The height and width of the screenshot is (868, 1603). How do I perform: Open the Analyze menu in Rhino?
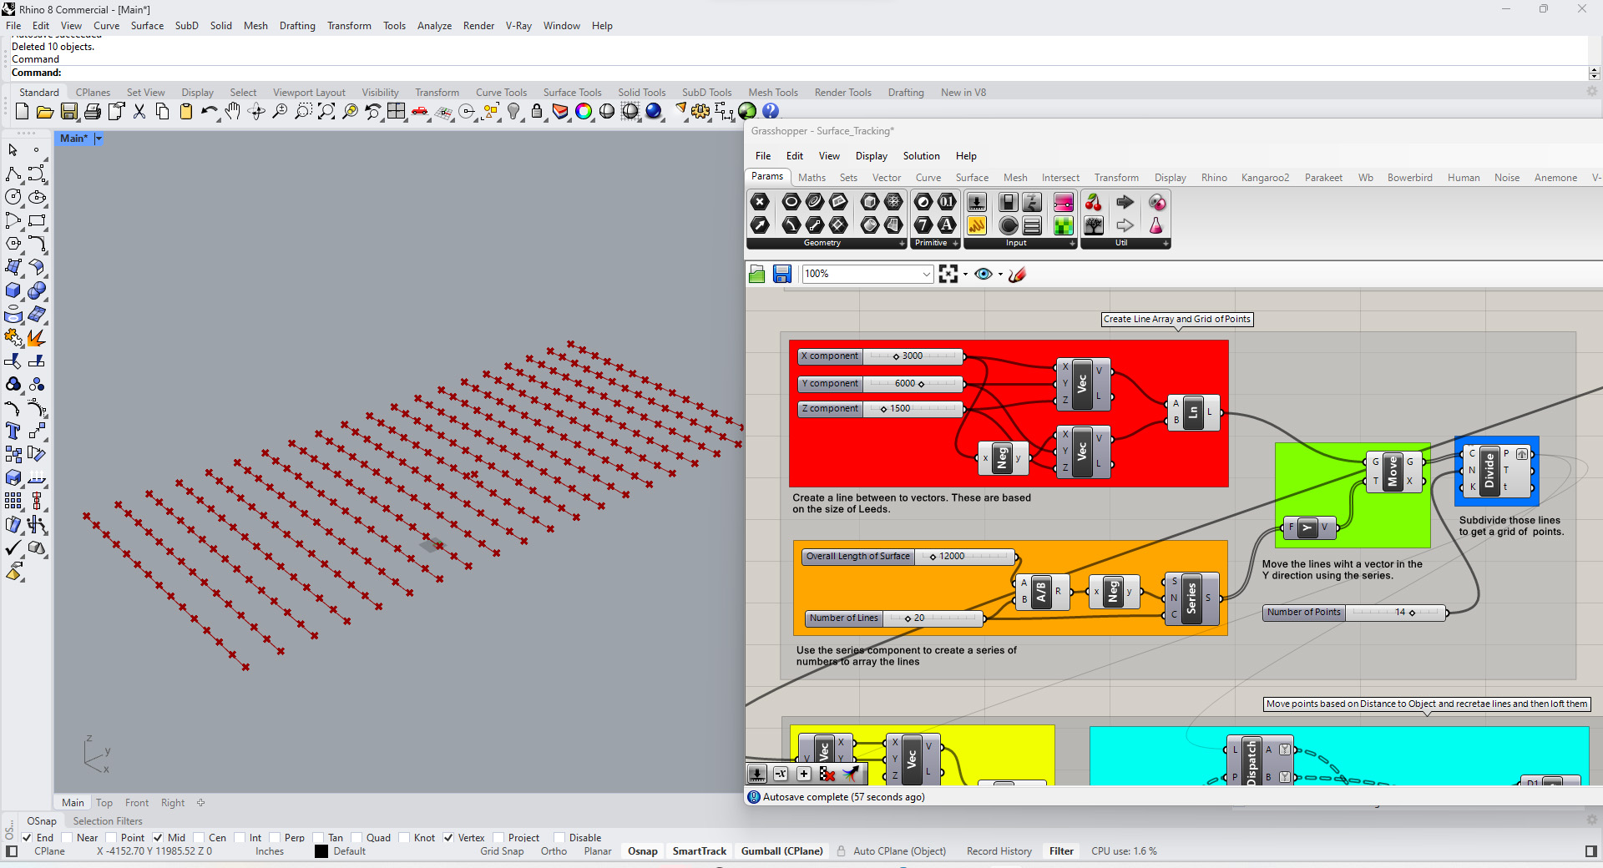point(434,26)
